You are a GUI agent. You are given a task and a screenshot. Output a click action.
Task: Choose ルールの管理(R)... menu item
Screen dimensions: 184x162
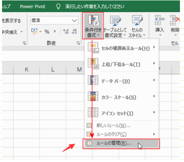pyautogui.click(x=121, y=143)
